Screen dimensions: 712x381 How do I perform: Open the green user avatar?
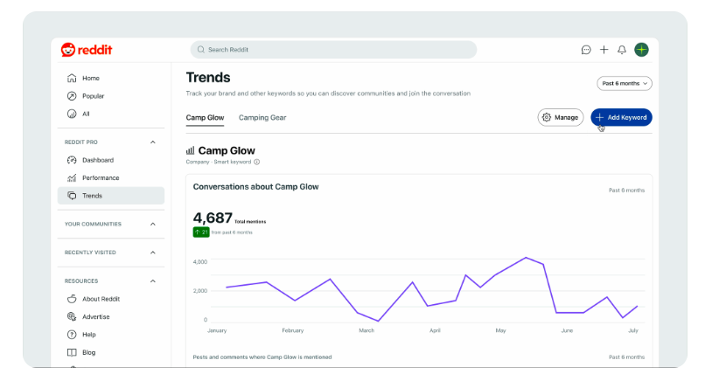pyautogui.click(x=641, y=50)
